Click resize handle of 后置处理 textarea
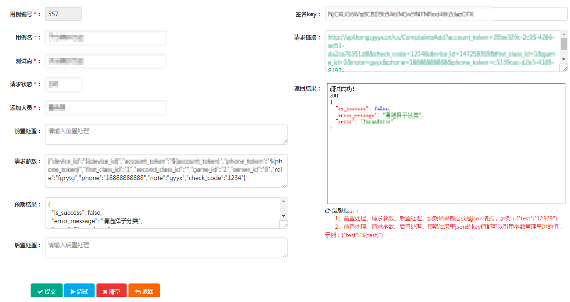 (284, 255)
